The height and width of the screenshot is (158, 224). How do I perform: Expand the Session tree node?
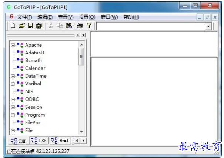pos(13,107)
